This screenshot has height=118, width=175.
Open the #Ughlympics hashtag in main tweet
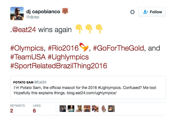pyautogui.click(x=68, y=57)
